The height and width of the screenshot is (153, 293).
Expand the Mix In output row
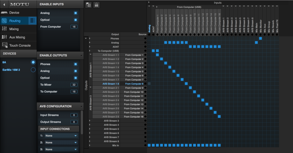(x=90, y=146)
